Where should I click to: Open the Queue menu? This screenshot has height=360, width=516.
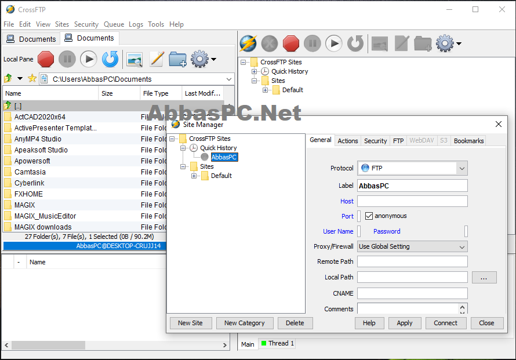[114, 24]
